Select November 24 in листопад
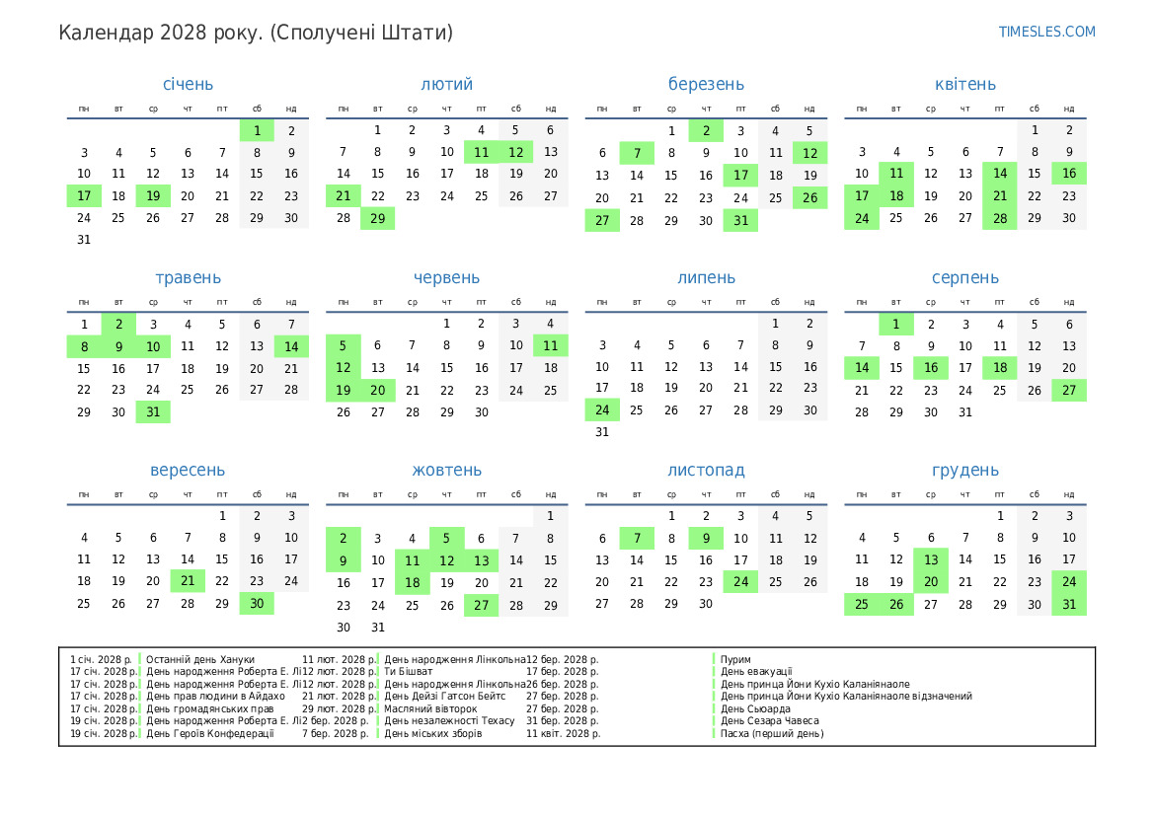 click(x=740, y=582)
